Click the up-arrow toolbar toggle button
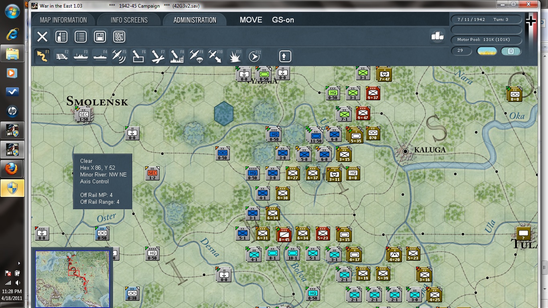This screenshot has width=548, height=308. pyautogui.click(x=284, y=56)
